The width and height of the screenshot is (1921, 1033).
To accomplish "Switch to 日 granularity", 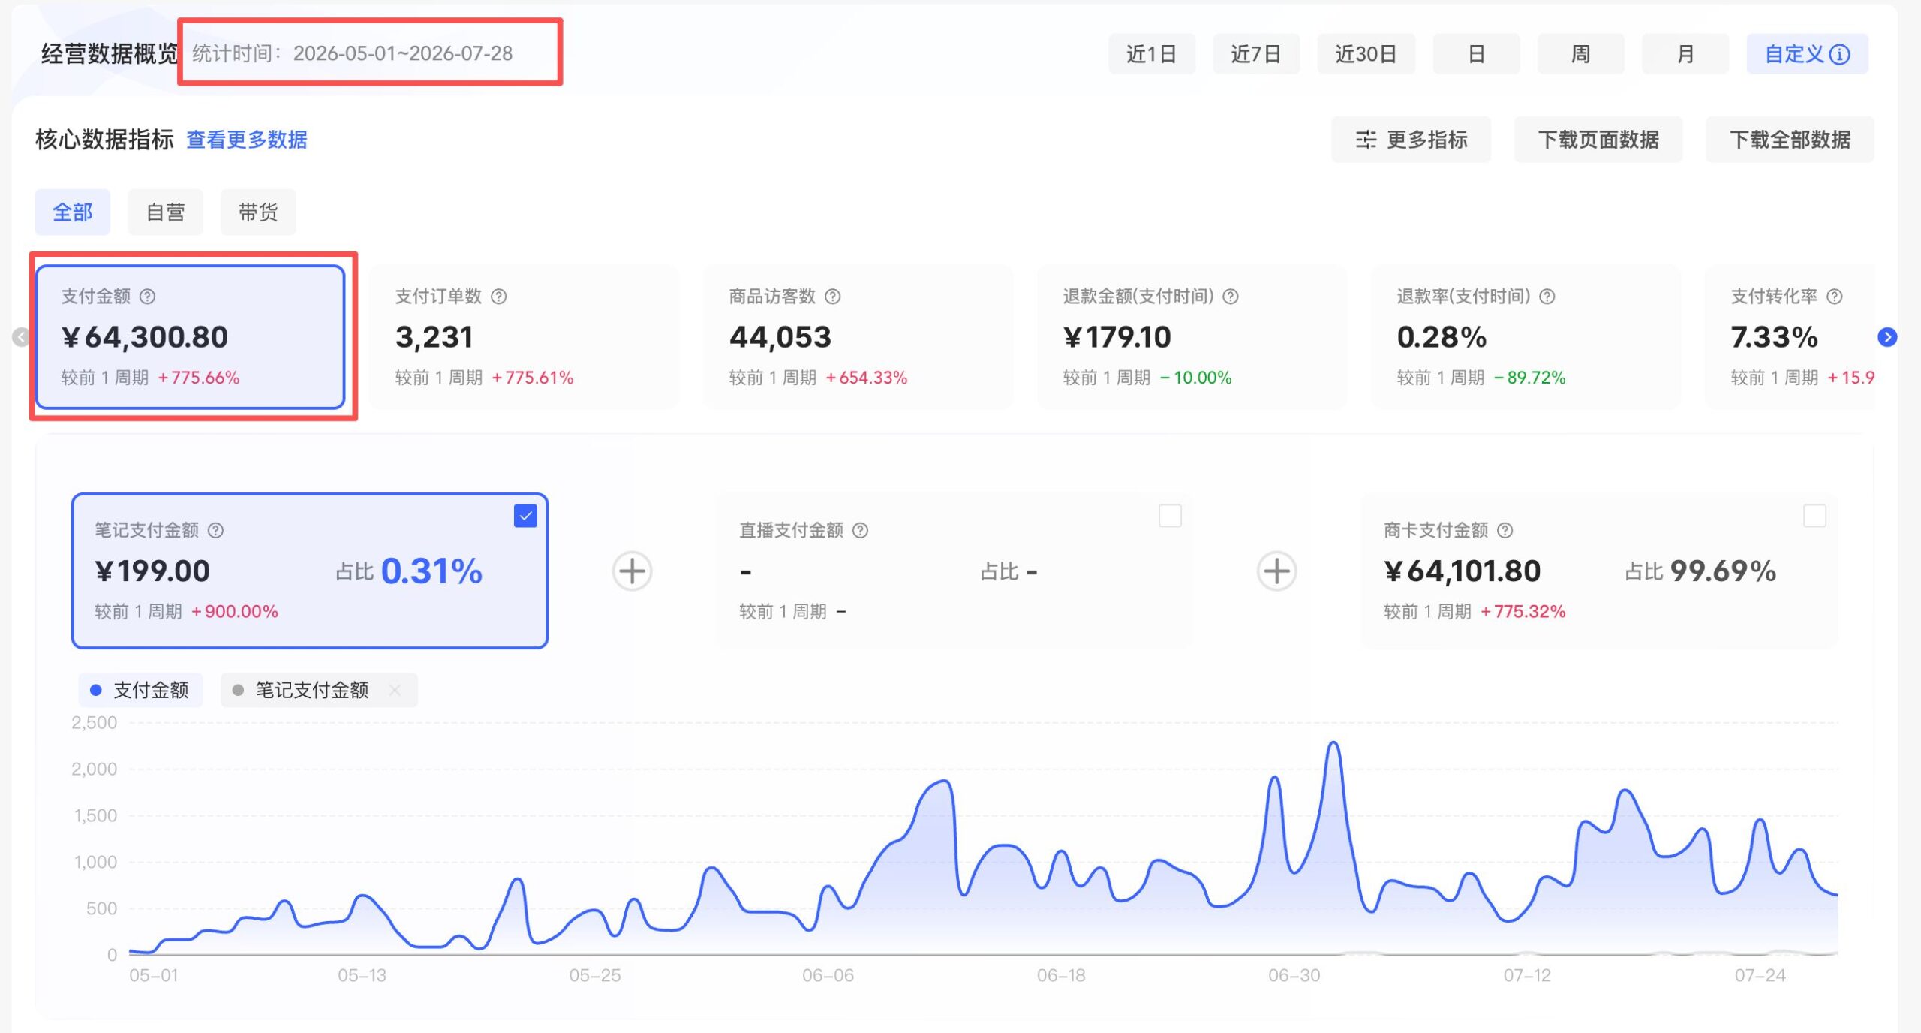I will point(1477,54).
